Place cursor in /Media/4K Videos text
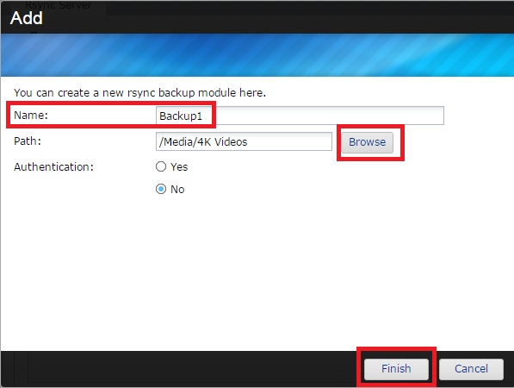The width and height of the screenshot is (514, 388). click(203, 141)
